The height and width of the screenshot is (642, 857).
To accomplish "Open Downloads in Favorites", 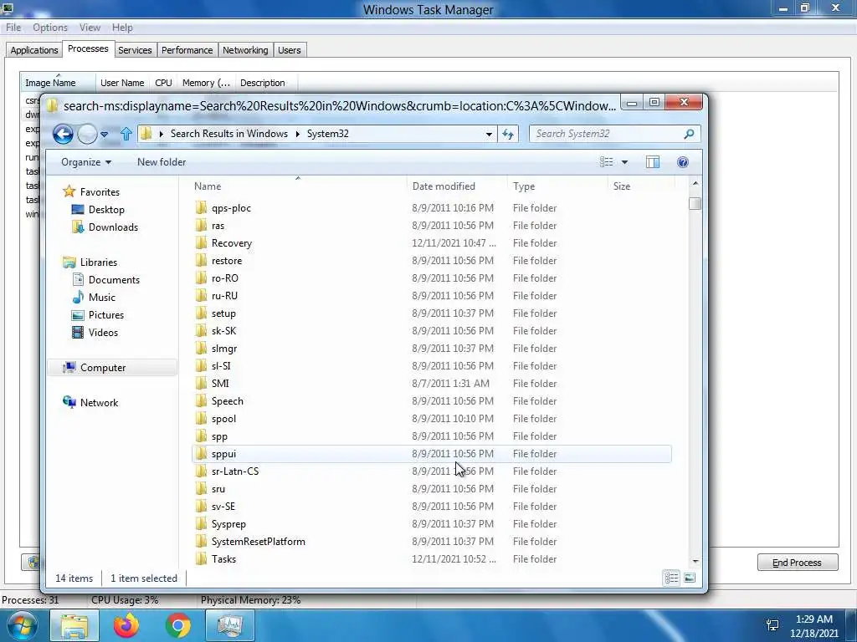I will pos(113,227).
